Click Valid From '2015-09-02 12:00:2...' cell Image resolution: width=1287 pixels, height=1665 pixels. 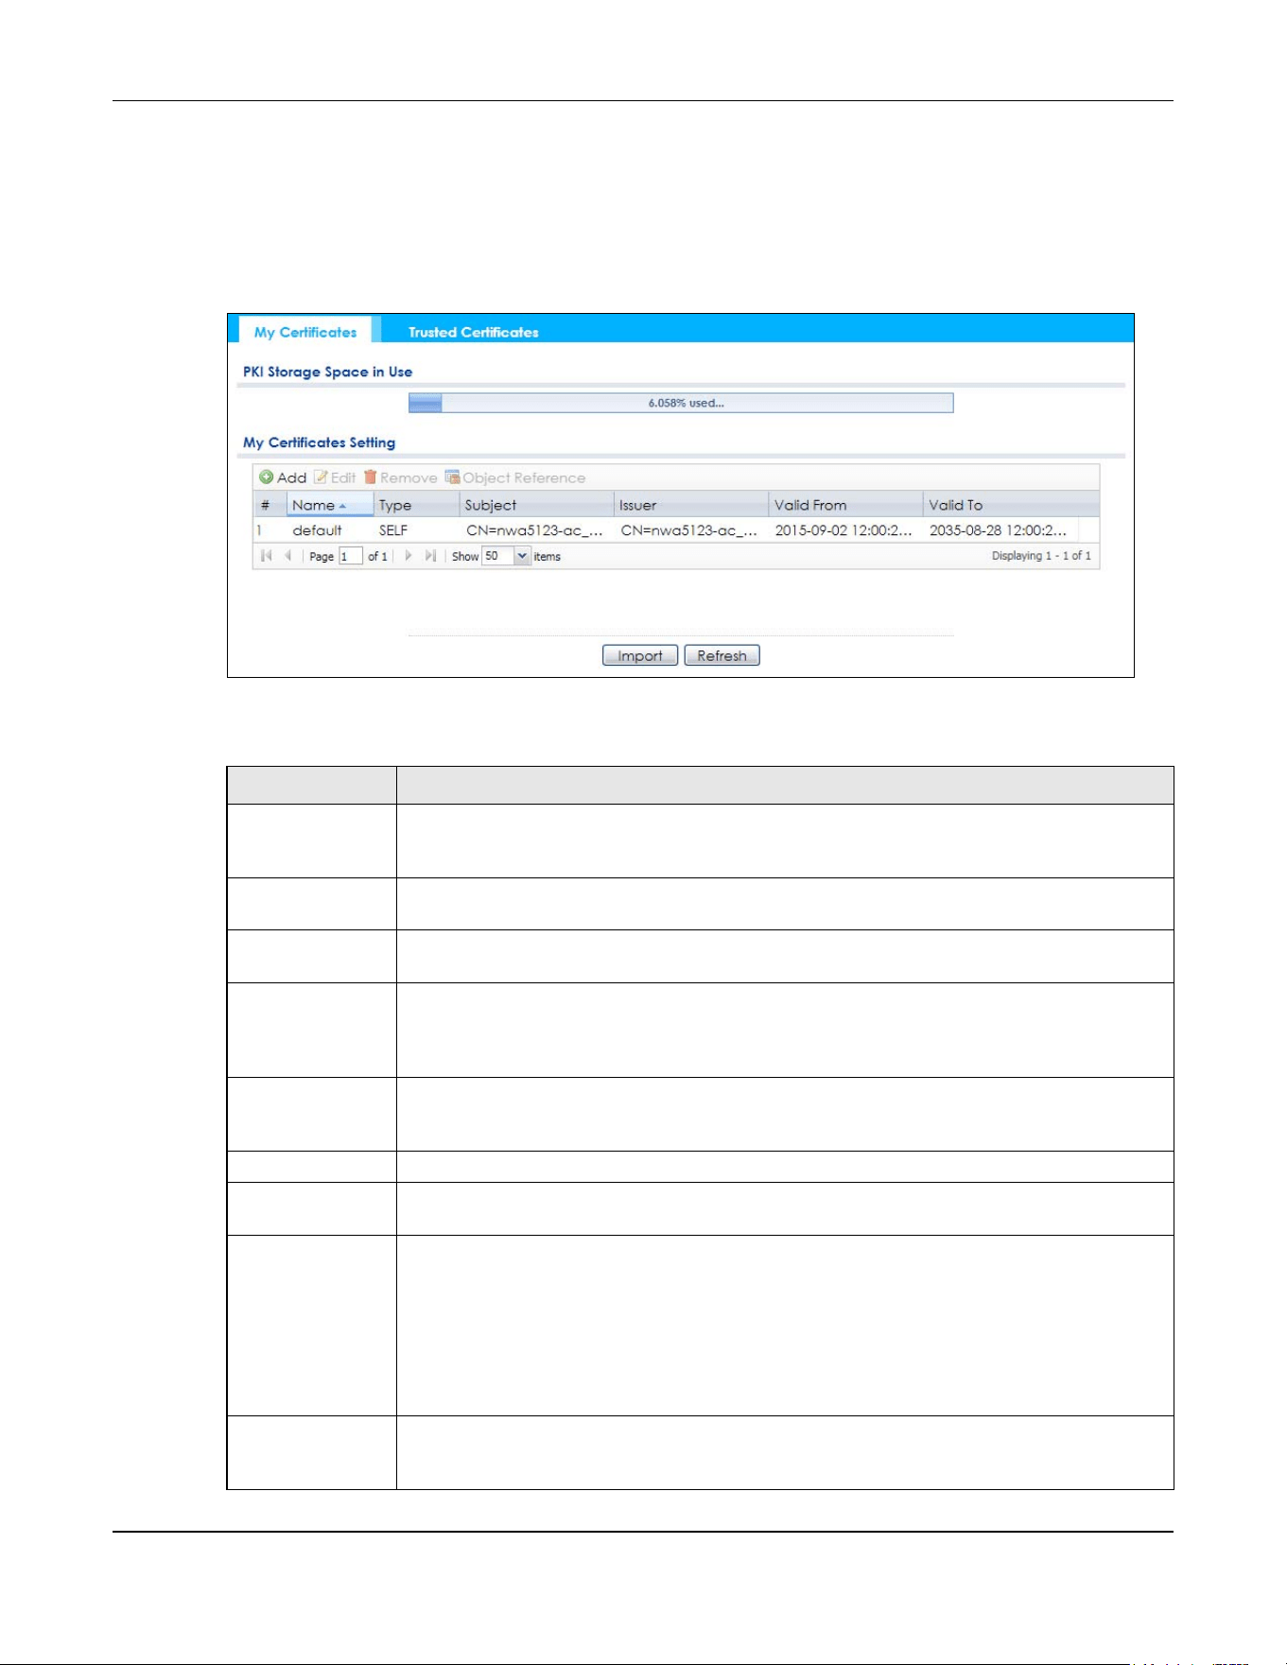(845, 530)
